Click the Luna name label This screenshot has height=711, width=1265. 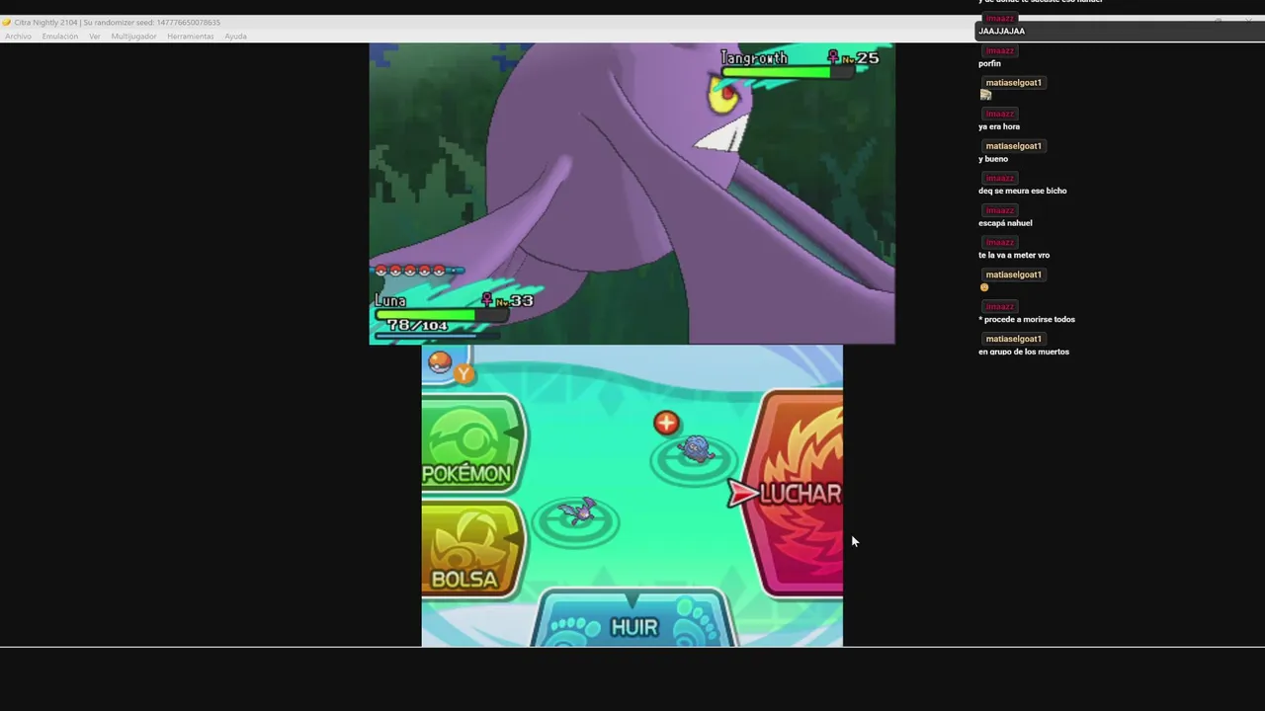coord(390,300)
